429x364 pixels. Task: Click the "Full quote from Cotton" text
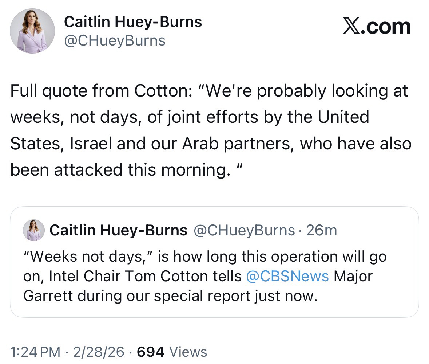click(99, 91)
